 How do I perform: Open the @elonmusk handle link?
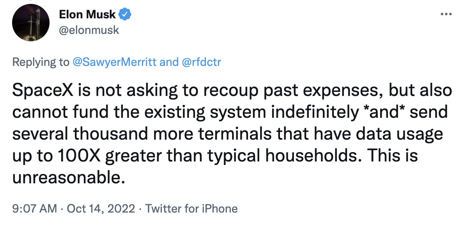(89, 30)
